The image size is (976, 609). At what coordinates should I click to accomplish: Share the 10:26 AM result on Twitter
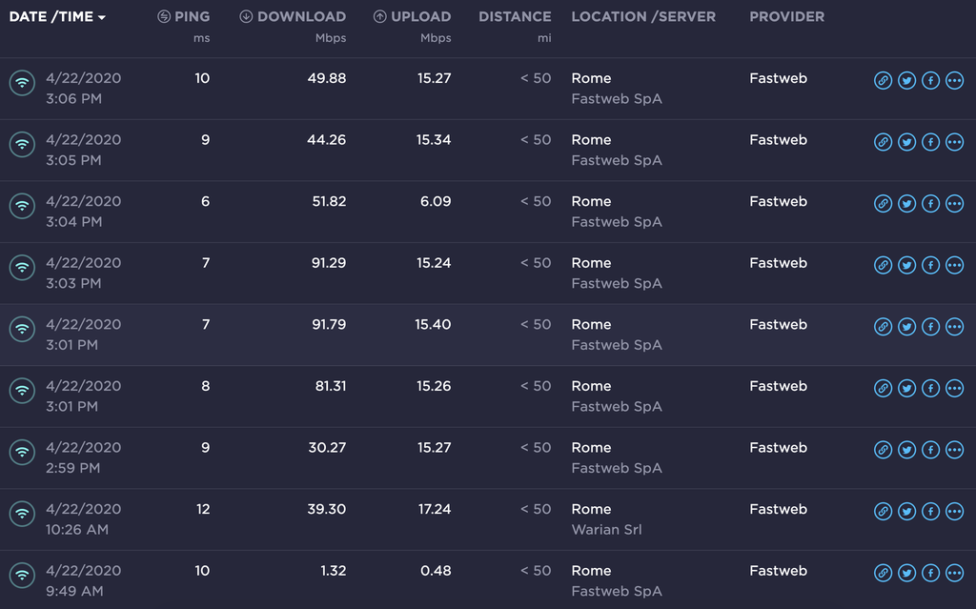point(906,512)
